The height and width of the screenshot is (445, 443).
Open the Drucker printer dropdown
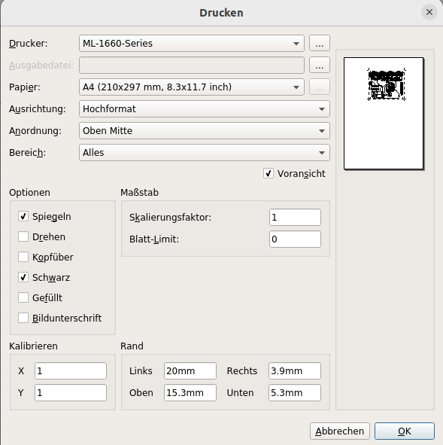[x=192, y=44]
